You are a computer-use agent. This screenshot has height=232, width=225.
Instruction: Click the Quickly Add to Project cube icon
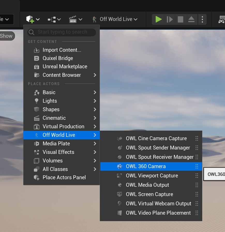pyautogui.click(x=30, y=19)
